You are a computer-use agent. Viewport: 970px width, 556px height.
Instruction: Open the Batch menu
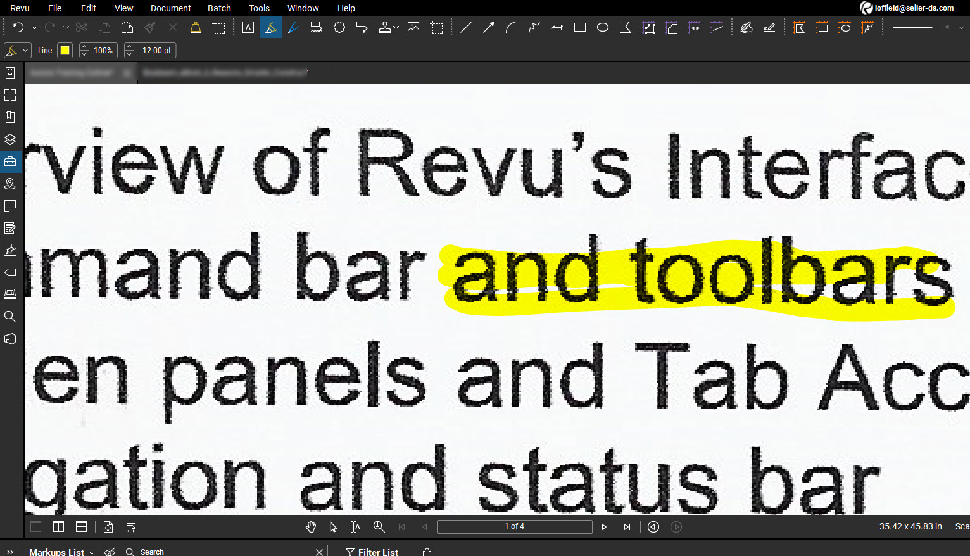tap(219, 8)
